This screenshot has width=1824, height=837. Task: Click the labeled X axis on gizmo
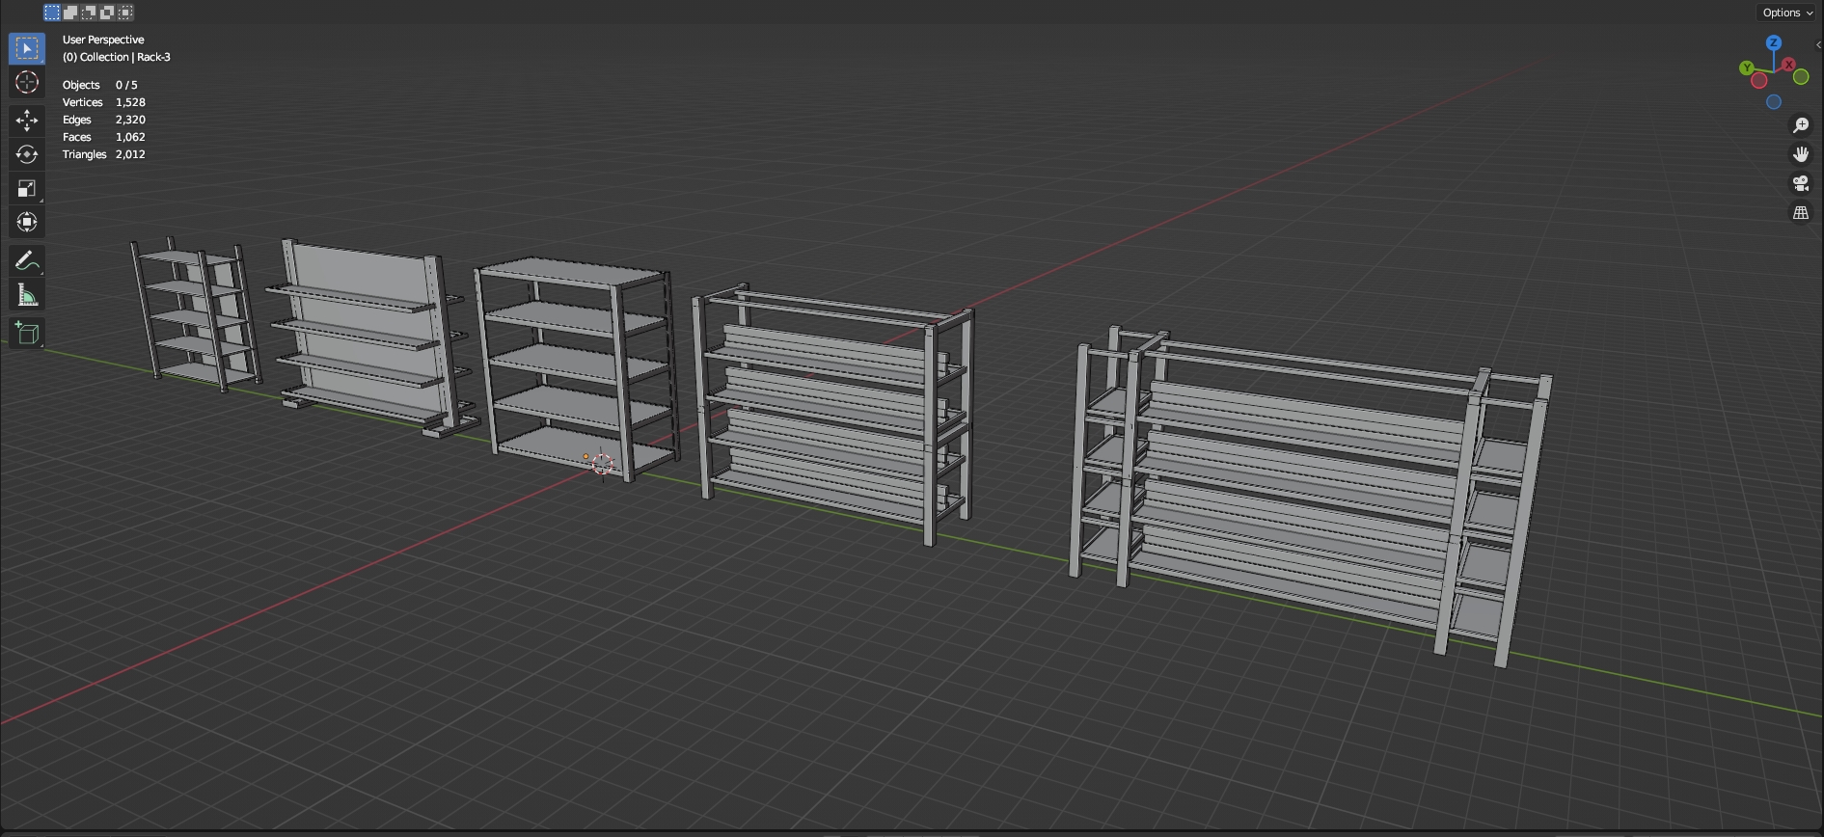(1788, 65)
